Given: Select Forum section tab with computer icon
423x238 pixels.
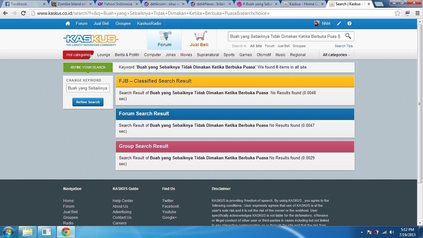Looking at the screenshot, I should [164, 39].
